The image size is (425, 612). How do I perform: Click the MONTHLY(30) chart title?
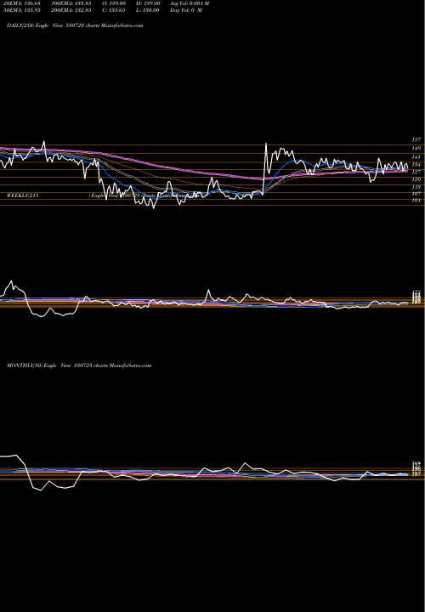pyautogui.click(x=79, y=365)
